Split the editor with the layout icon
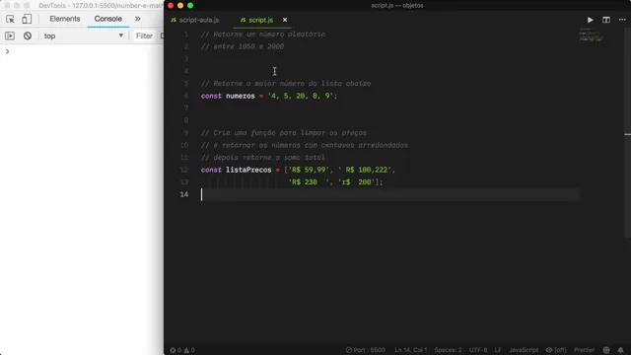The height and width of the screenshot is (355, 631). click(x=606, y=20)
